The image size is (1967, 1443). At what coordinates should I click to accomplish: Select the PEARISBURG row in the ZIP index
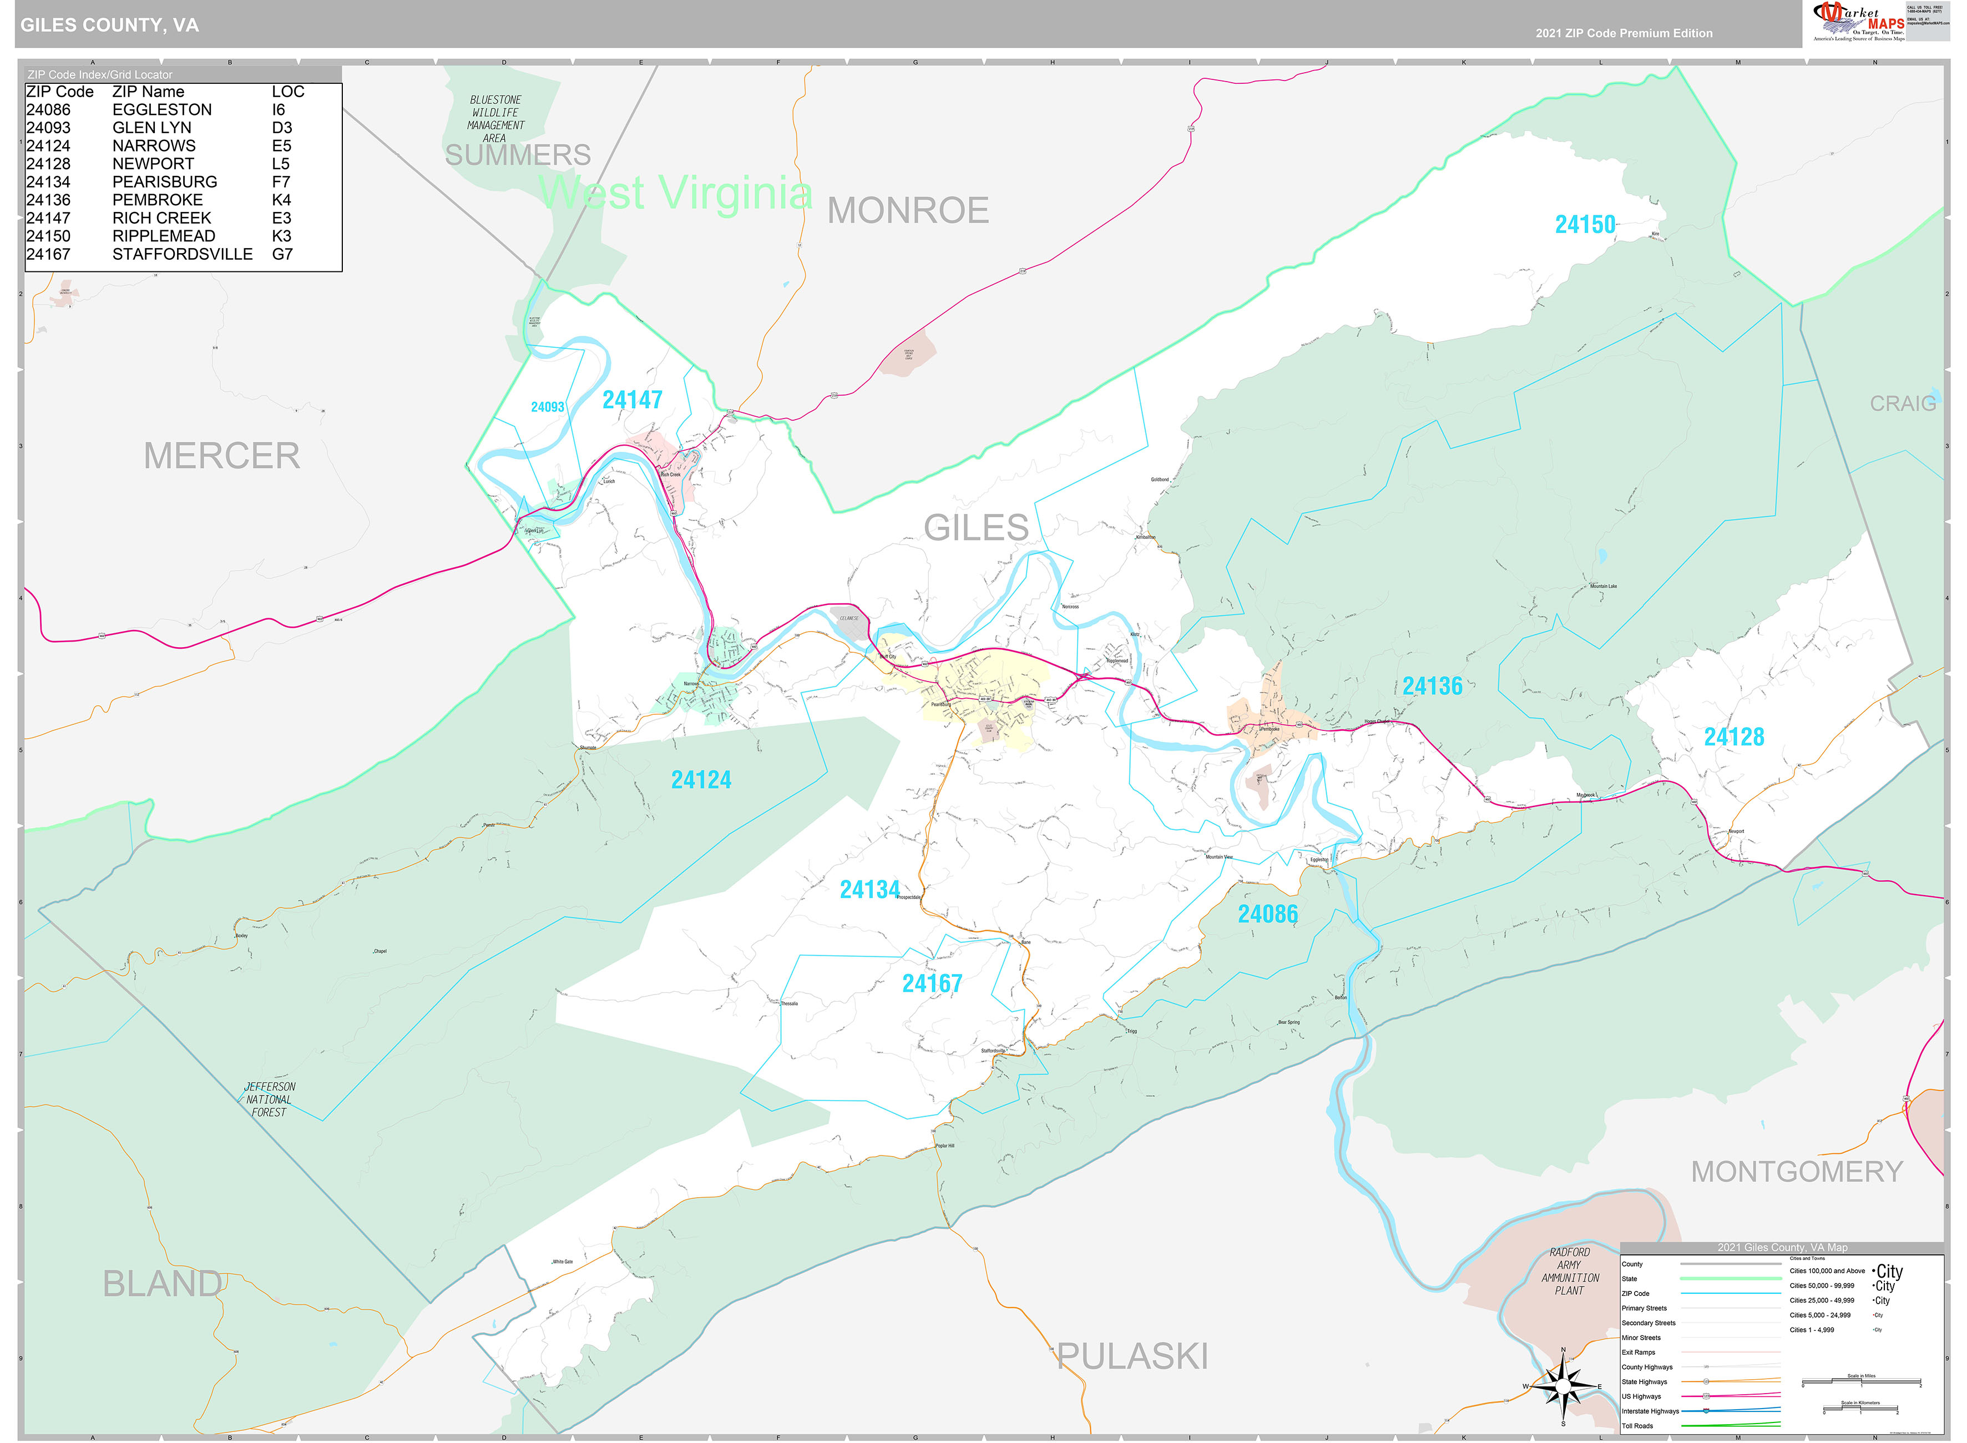click(166, 181)
